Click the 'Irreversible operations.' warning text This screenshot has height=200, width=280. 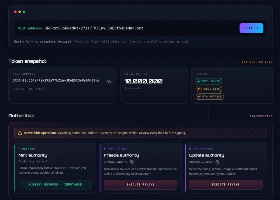click(x=41, y=133)
